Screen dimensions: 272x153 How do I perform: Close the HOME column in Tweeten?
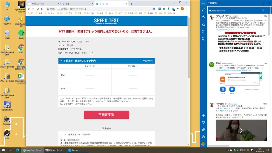263,11
